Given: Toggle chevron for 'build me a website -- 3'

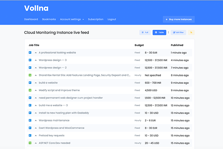Looking at the screenshot, I should tap(36, 105).
